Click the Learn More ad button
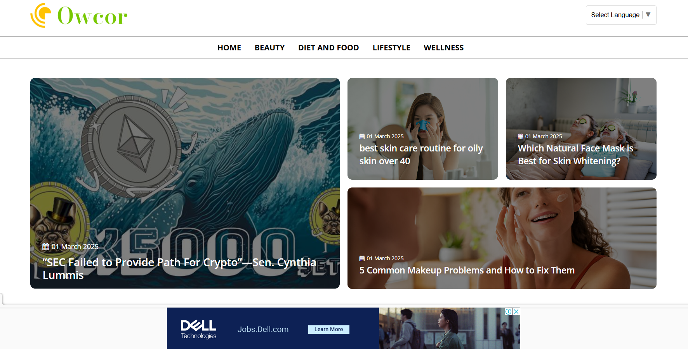688x349 pixels. tap(328, 329)
